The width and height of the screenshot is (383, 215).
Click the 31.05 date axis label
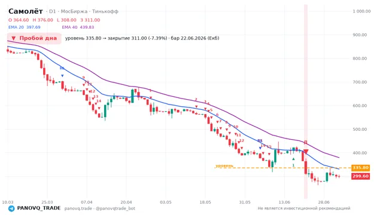(245, 202)
